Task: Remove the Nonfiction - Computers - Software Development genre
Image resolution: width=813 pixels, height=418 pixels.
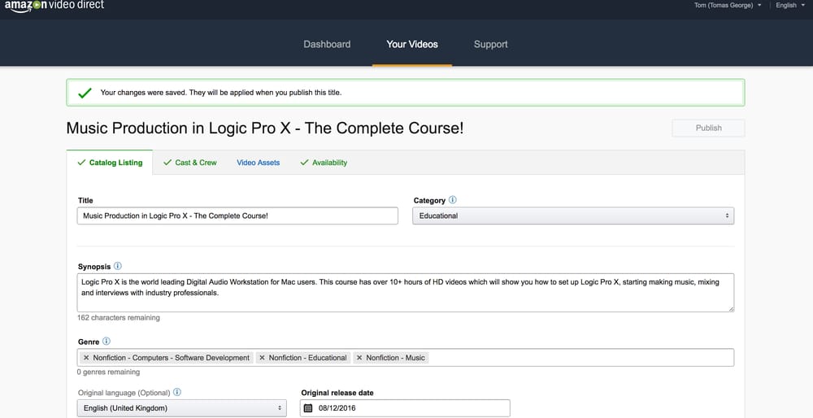Action: (x=87, y=358)
